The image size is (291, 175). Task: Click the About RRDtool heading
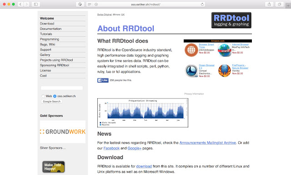pos(125,29)
